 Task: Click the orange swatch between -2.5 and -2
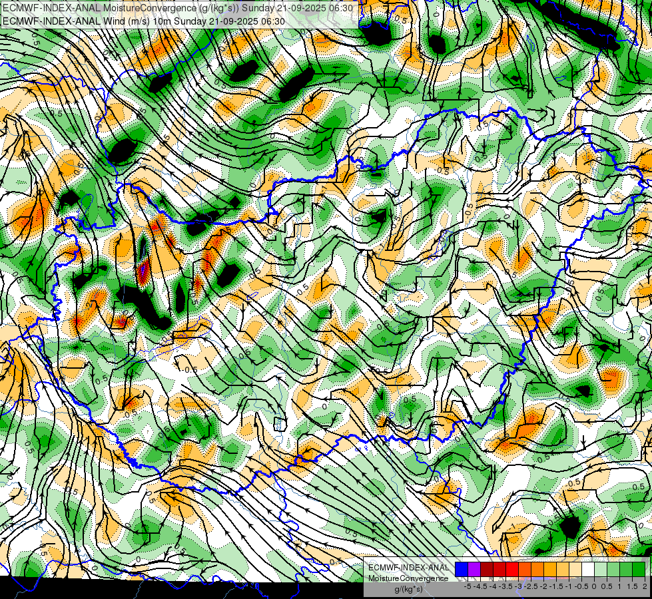pos(537,569)
